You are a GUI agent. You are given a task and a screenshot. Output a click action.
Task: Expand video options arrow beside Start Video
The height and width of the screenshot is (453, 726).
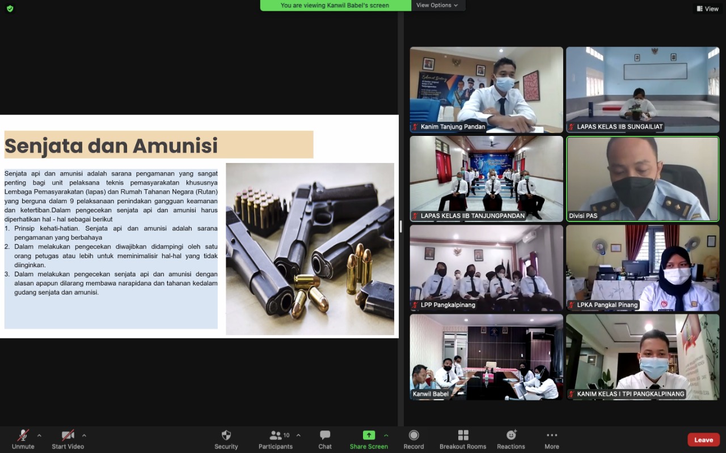[84, 435]
